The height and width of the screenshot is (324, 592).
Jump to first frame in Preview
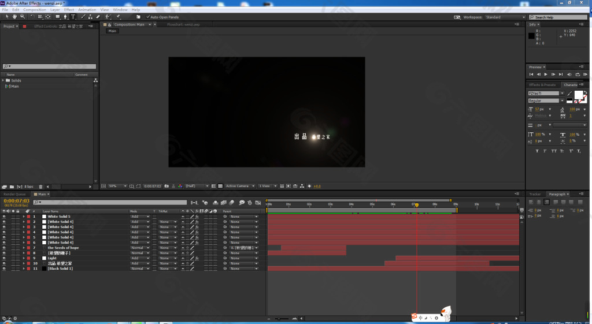[x=531, y=75]
